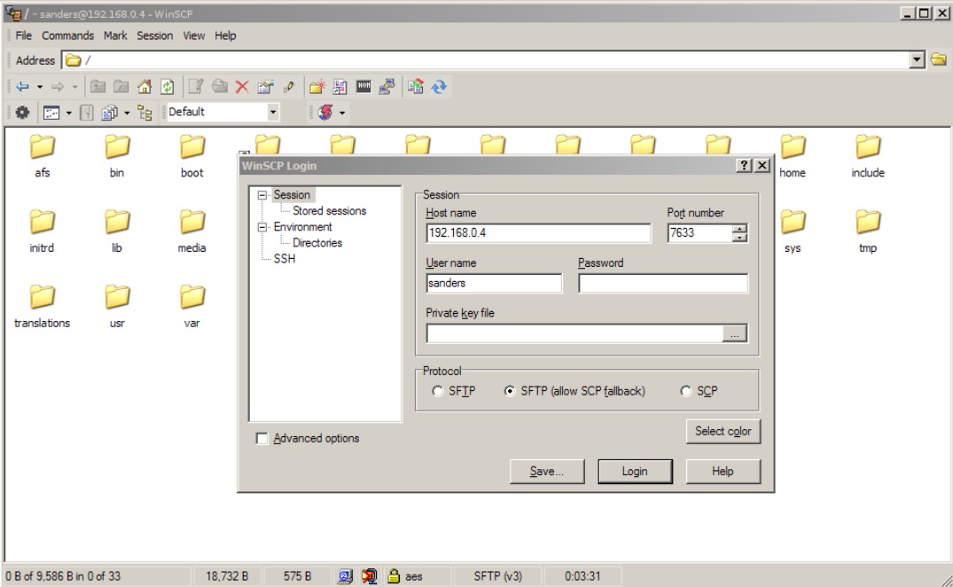Click the compare directories icon
The width and height of the screenshot is (953, 587).
tap(416, 87)
